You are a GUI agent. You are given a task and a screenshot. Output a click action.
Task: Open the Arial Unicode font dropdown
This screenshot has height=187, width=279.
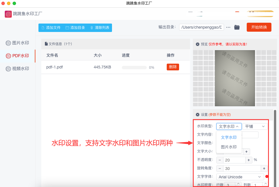coord(240,177)
